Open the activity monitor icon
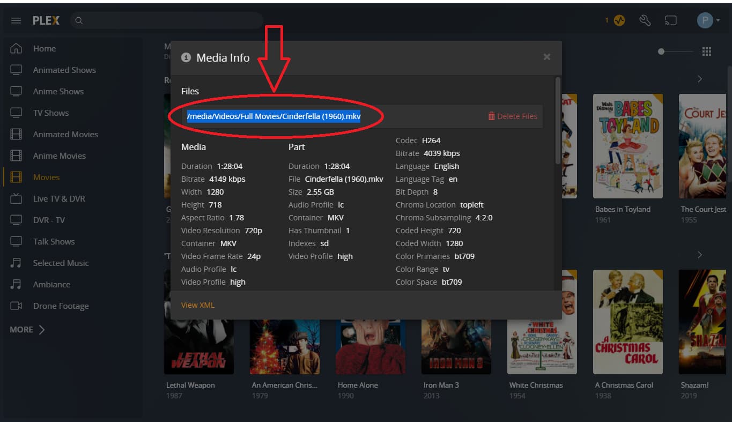 (619, 20)
